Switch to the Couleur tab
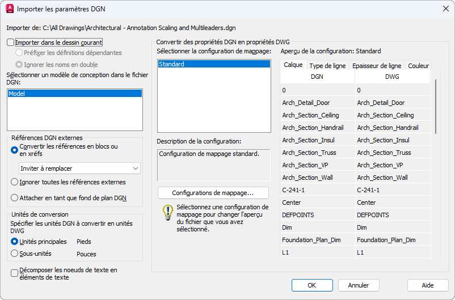The height and width of the screenshot is (300, 455). tap(418, 66)
